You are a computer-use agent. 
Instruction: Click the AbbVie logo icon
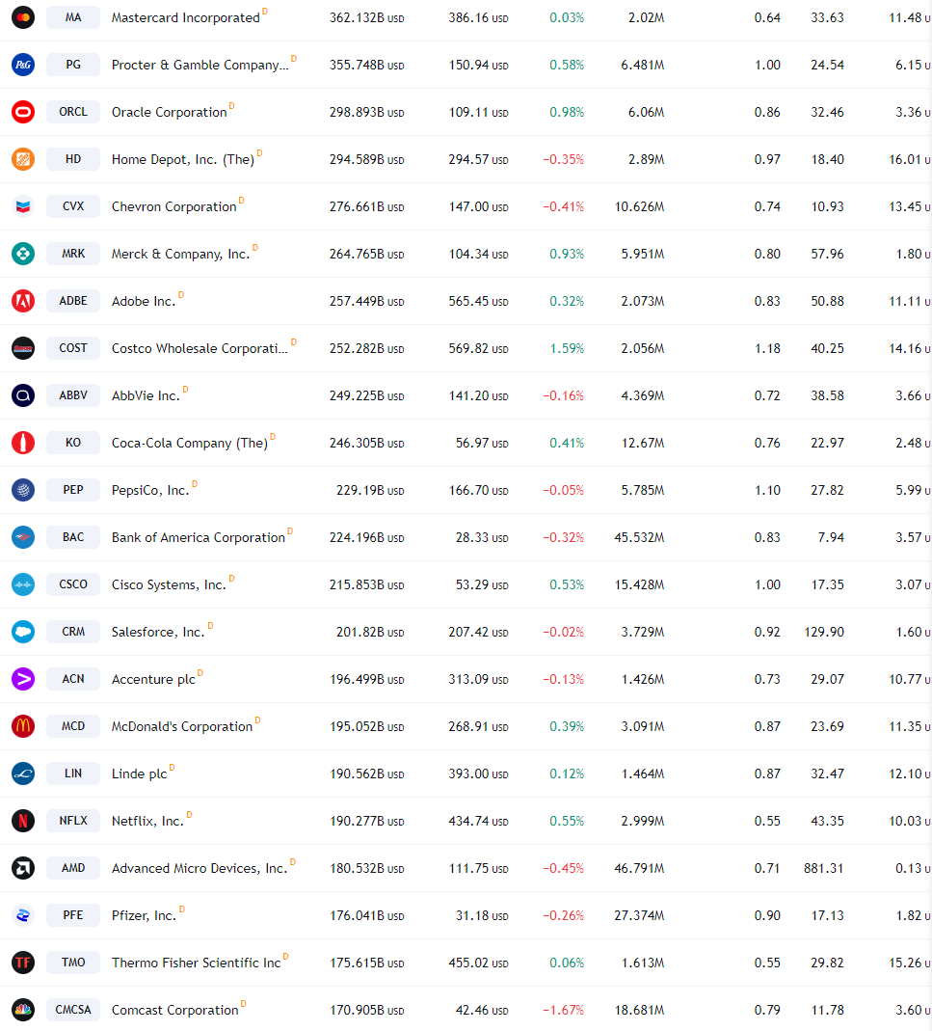click(23, 395)
